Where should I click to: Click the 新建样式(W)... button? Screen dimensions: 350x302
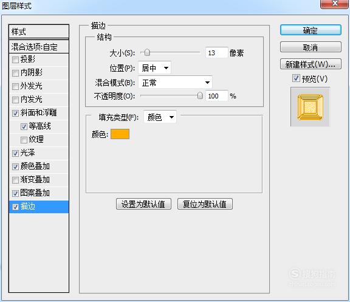tap(311, 64)
